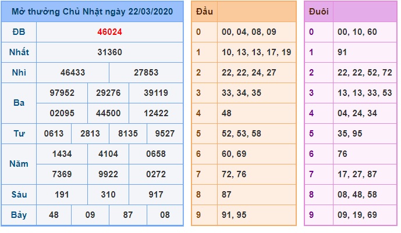Click the 'Năm' prize label
The width and height of the screenshot is (401, 233).
19,164
